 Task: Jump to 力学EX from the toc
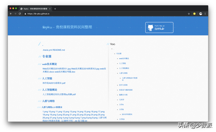(x=122, y=119)
